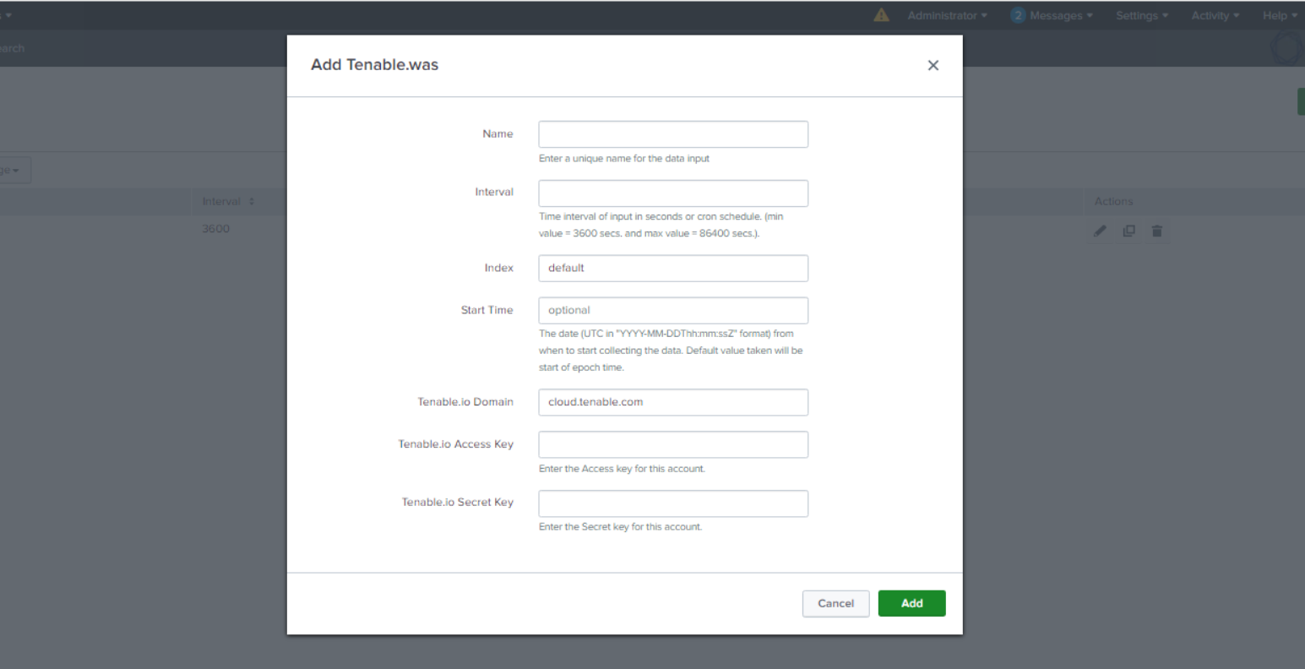Open the Activity menu

pos(1215,15)
